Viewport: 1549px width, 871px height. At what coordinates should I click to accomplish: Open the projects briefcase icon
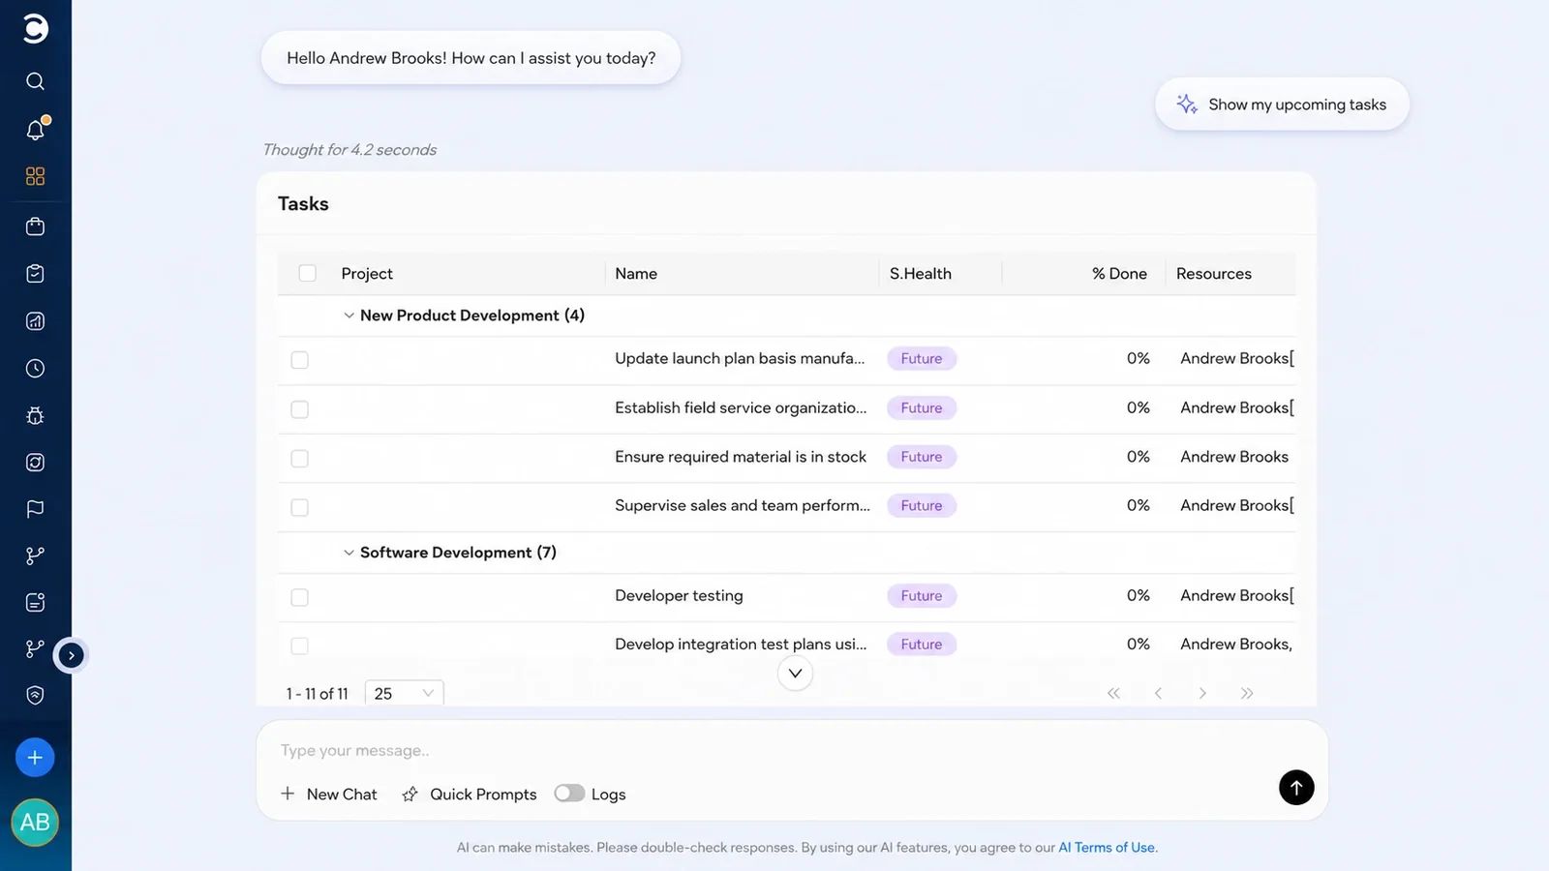click(x=35, y=226)
